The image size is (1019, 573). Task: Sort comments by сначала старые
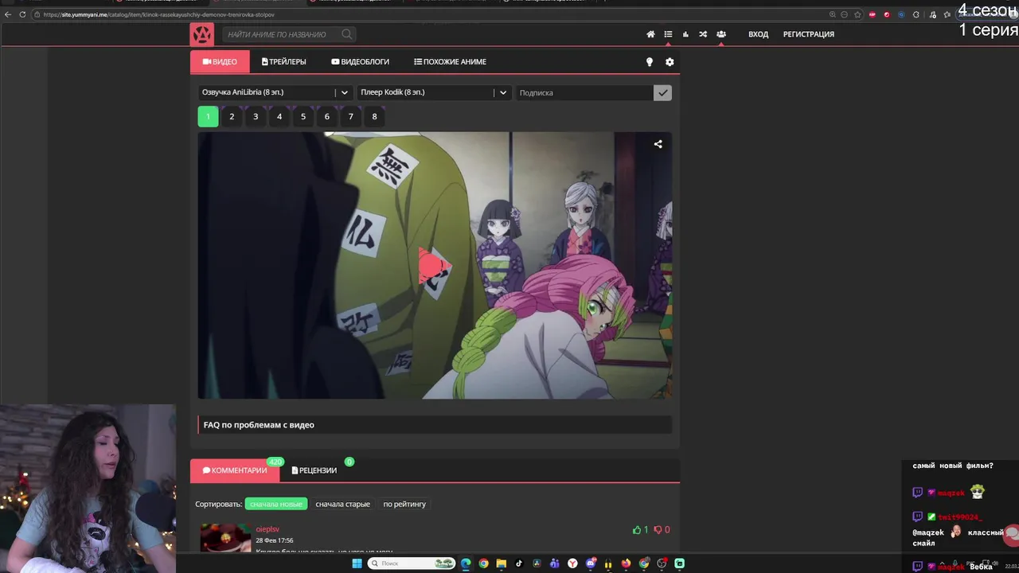pyautogui.click(x=342, y=504)
